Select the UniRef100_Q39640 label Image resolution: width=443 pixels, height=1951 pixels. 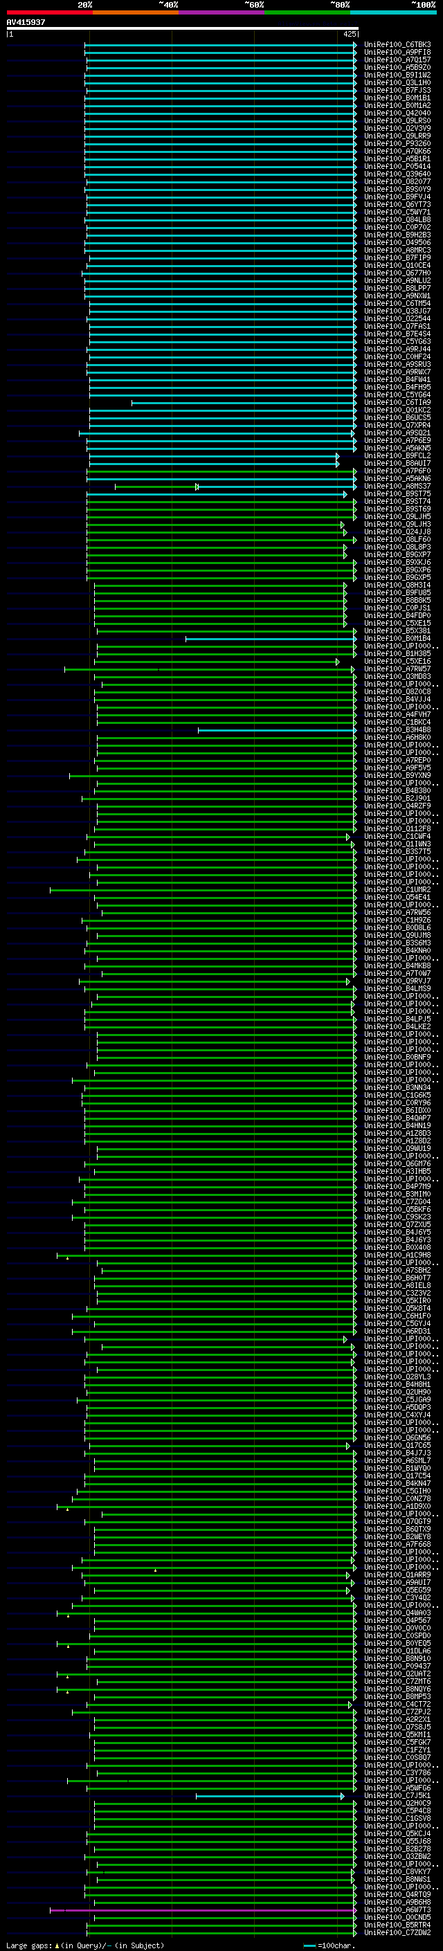(x=397, y=174)
